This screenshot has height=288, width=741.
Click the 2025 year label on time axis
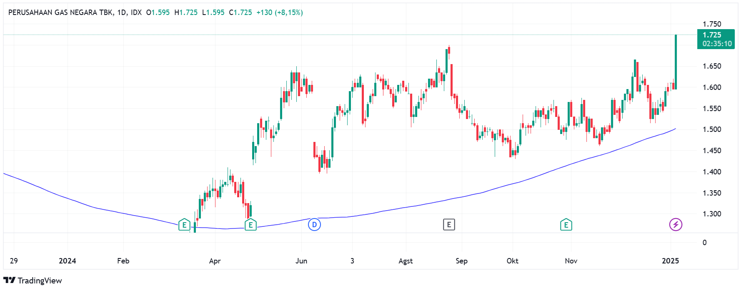[670, 261]
